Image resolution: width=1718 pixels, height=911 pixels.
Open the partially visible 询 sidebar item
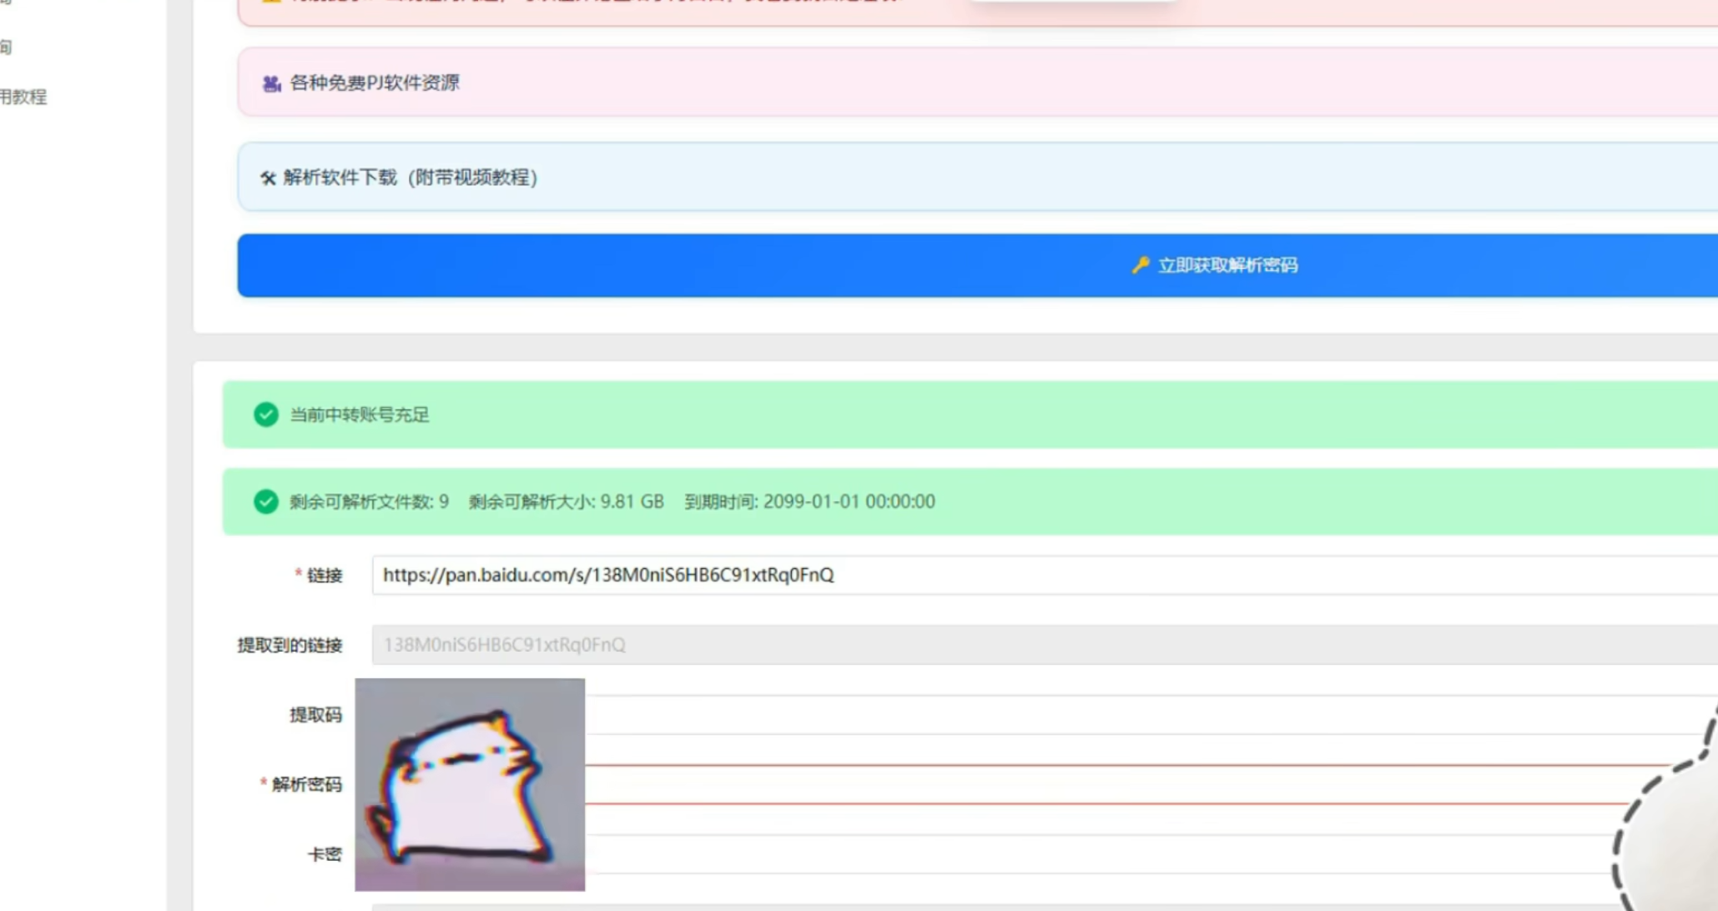click(7, 48)
